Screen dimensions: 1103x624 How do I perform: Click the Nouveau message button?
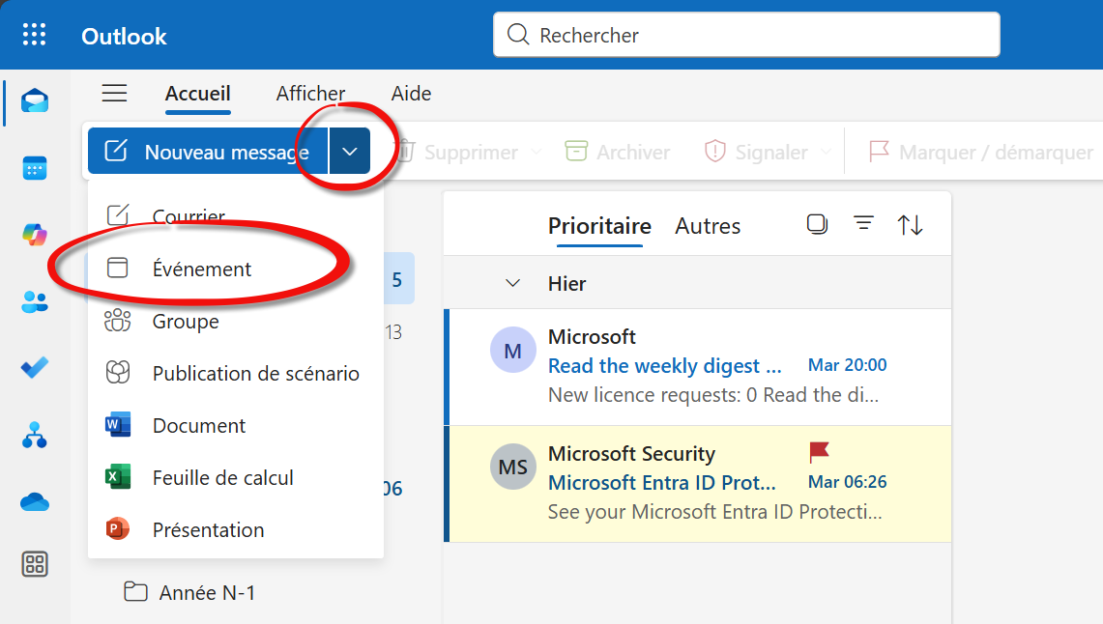coord(208,152)
